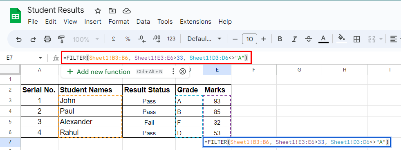Increase decimal places

point(157,39)
